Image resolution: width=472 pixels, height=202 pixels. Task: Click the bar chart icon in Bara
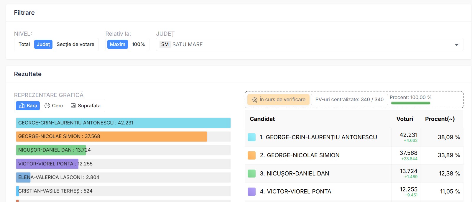pos(22,106)
